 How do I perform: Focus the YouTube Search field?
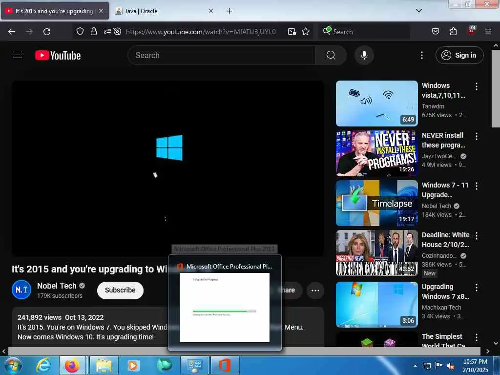(x=222, y=55)
